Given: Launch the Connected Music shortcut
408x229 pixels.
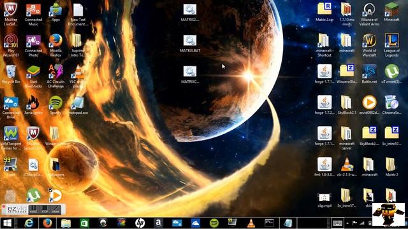Looking at the screenshot, I should click(33, 14).
